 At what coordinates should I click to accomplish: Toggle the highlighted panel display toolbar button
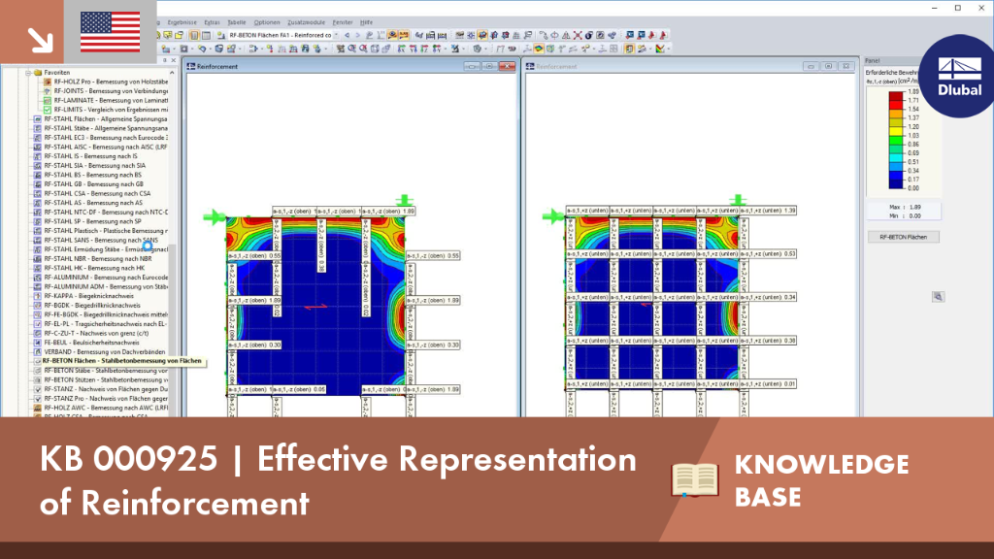(x=629, y=49)
